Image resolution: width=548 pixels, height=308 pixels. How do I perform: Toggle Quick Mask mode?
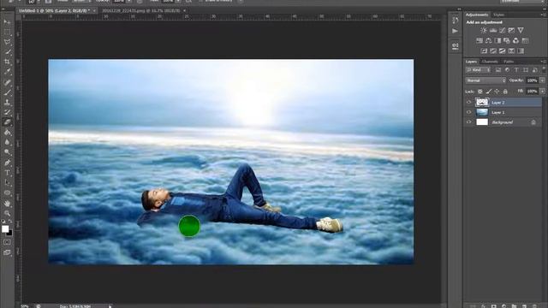click(x=7, y=242)
